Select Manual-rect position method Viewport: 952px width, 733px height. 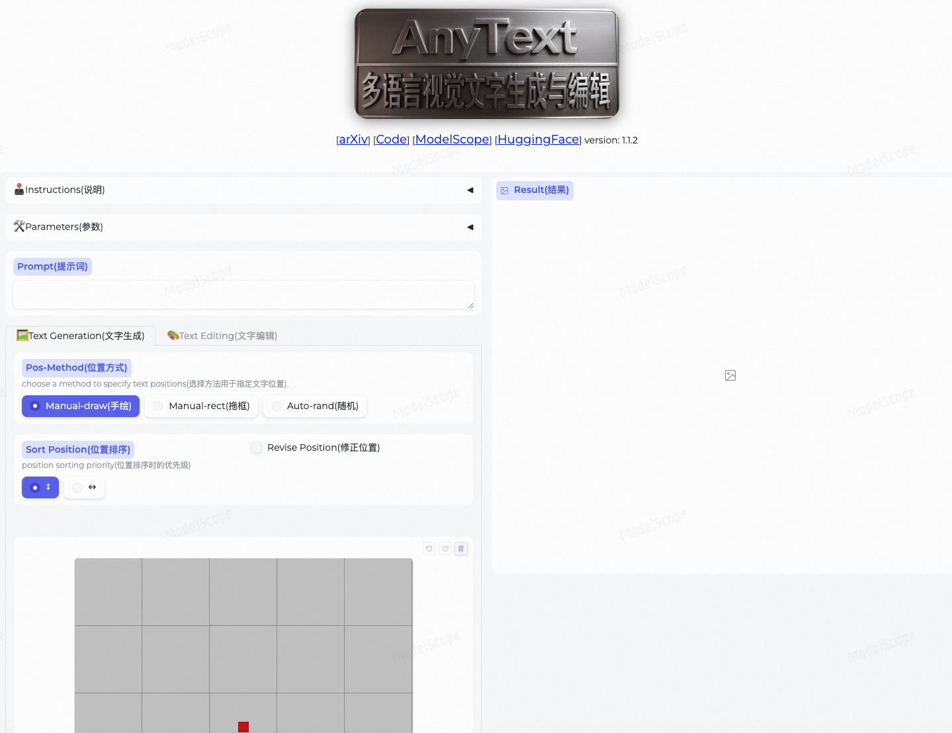pyautogui.click(x=201, y=406)
